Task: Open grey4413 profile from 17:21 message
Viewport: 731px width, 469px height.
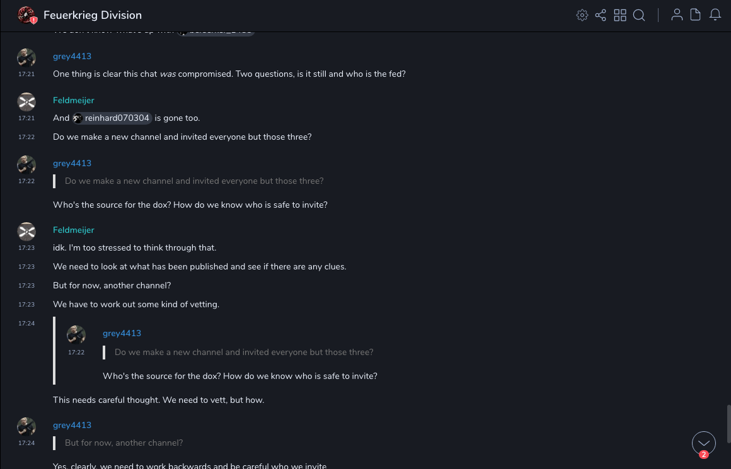Action: click(x=72, y=56)
